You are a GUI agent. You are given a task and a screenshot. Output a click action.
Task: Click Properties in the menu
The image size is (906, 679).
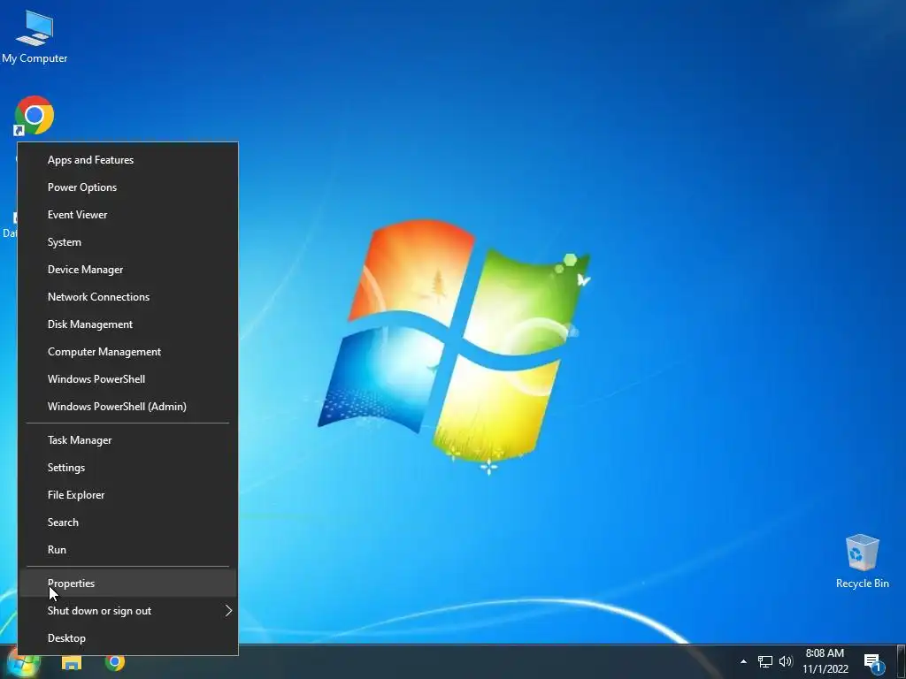pyautogui.click(x=127, y=584)
